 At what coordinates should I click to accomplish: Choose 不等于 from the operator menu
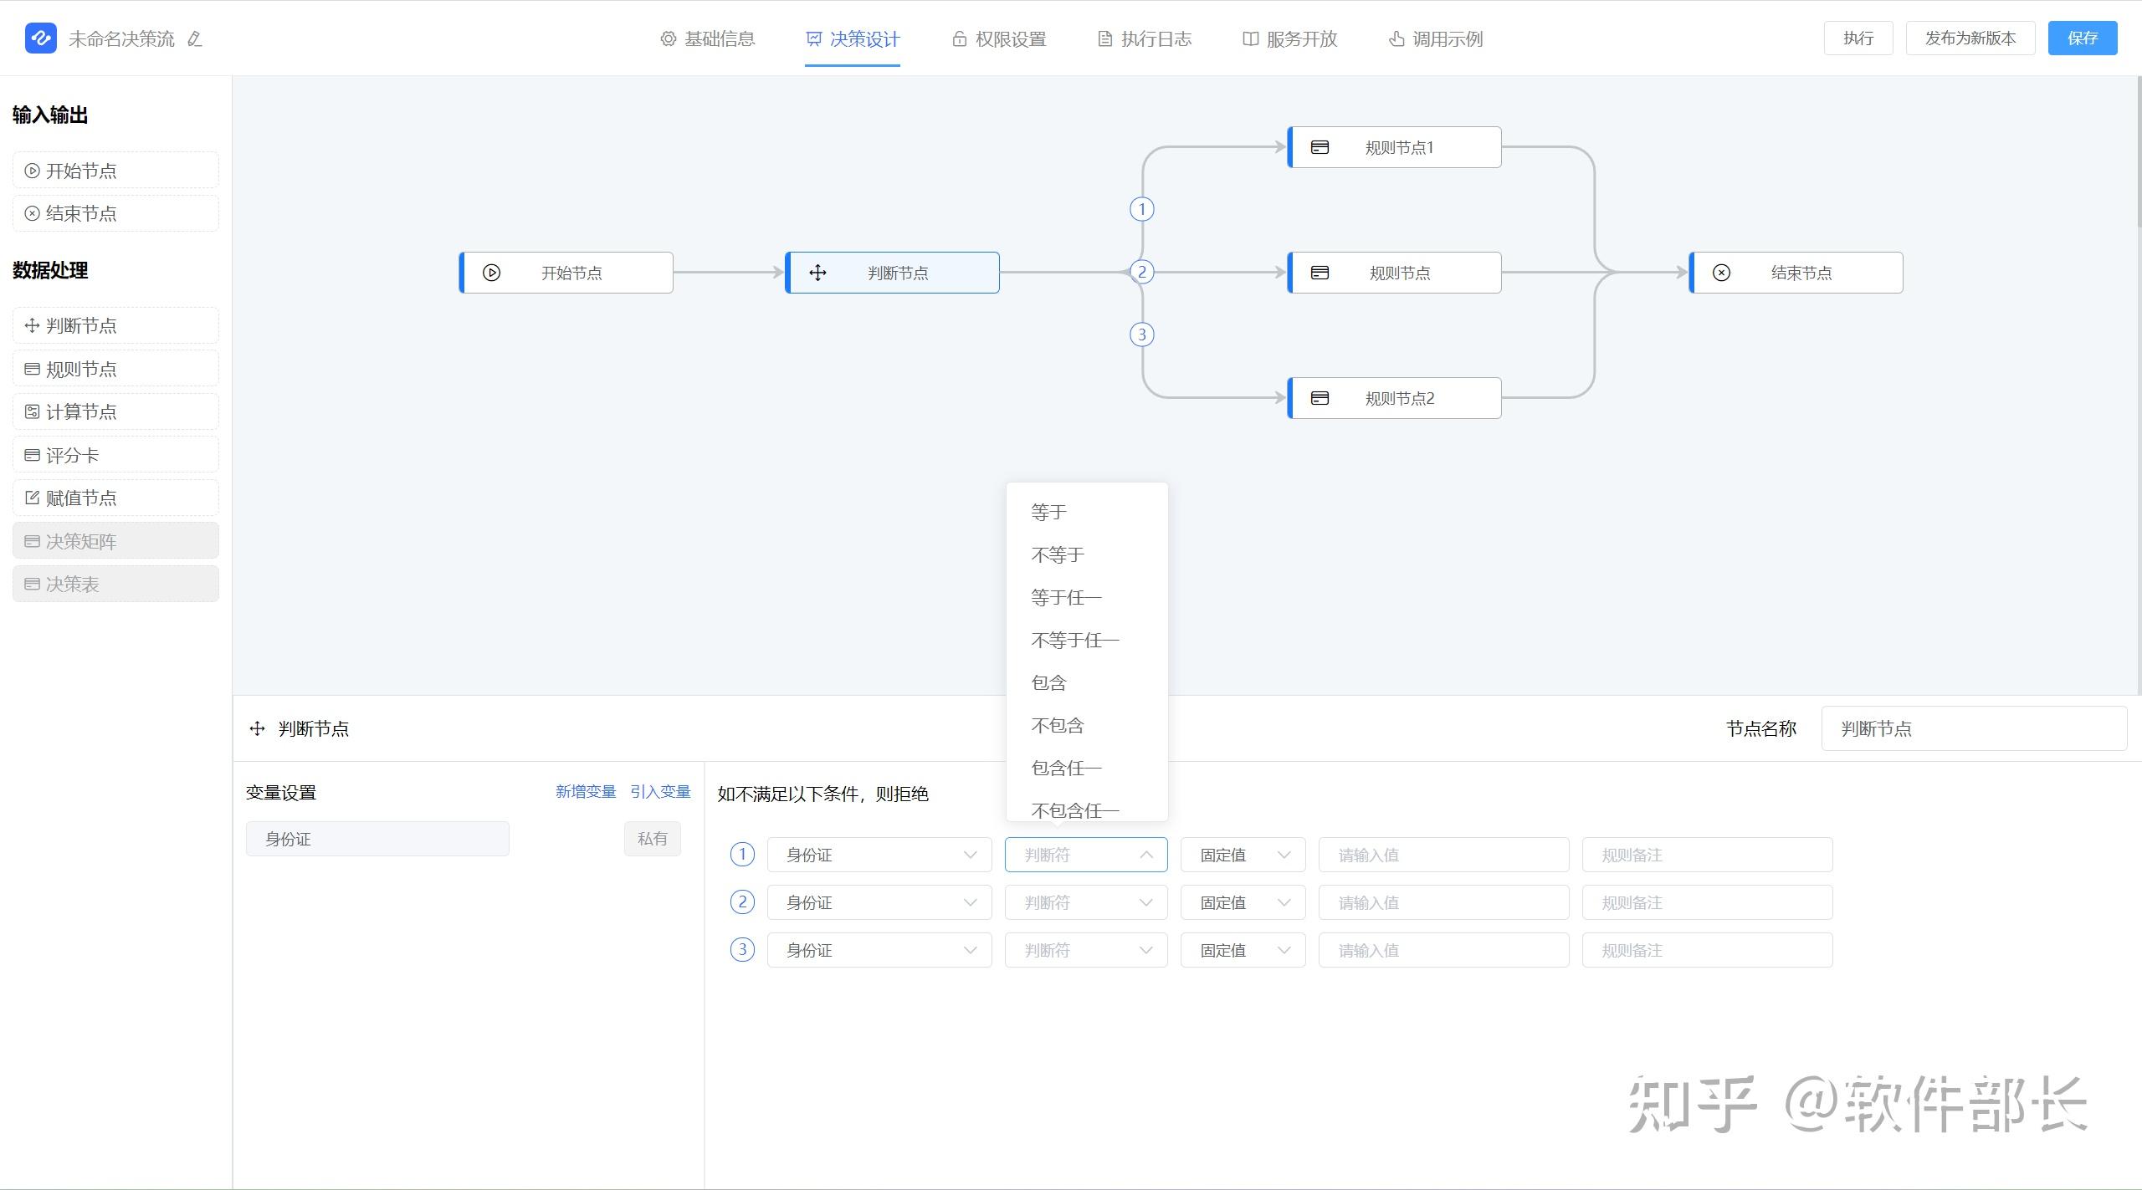(1057, 554)
